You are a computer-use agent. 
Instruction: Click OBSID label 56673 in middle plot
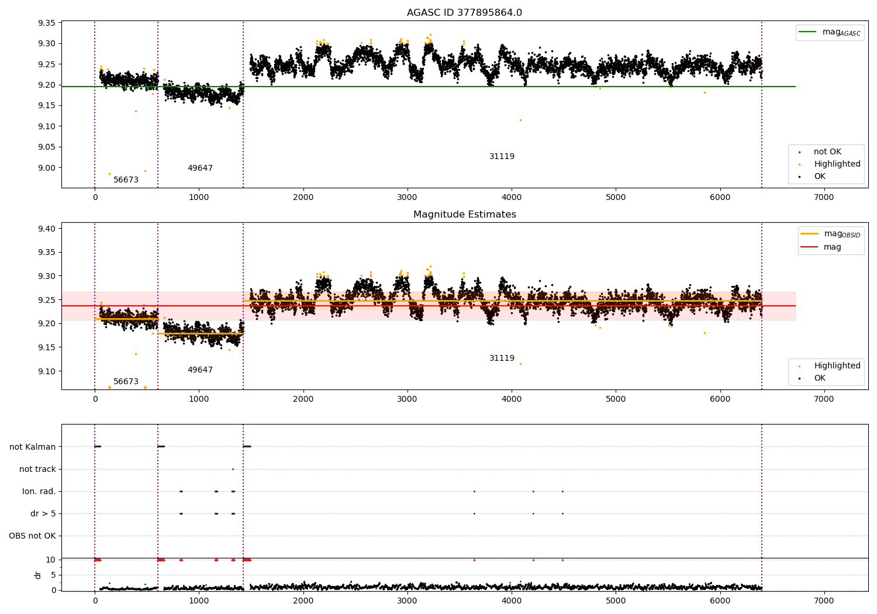pyautogui.click(x=126, y=382)
